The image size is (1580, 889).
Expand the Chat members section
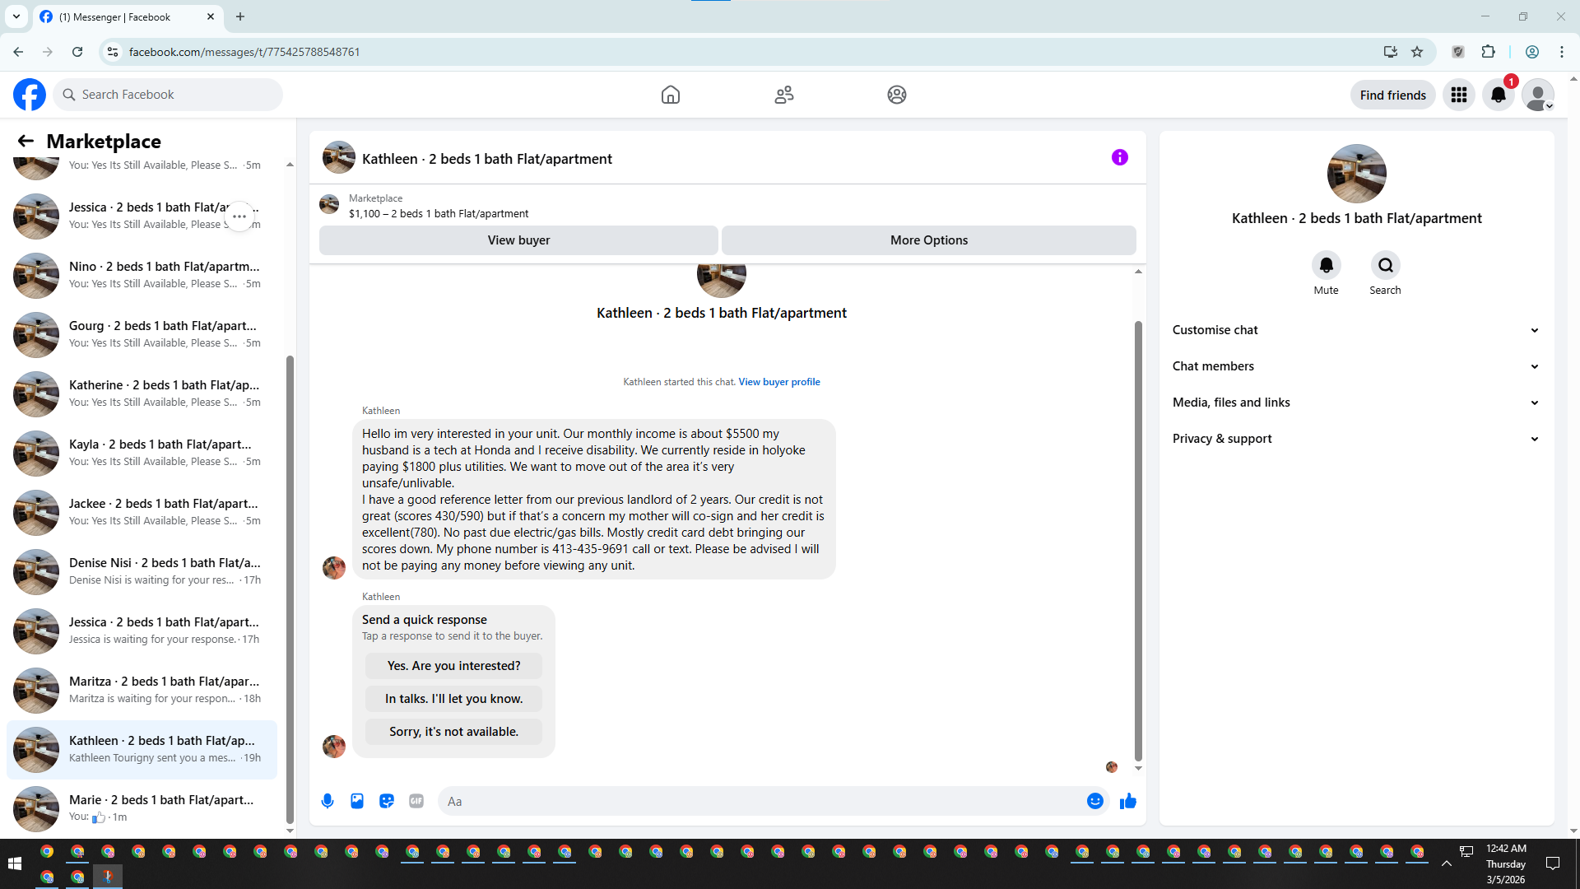point(1356,366)
